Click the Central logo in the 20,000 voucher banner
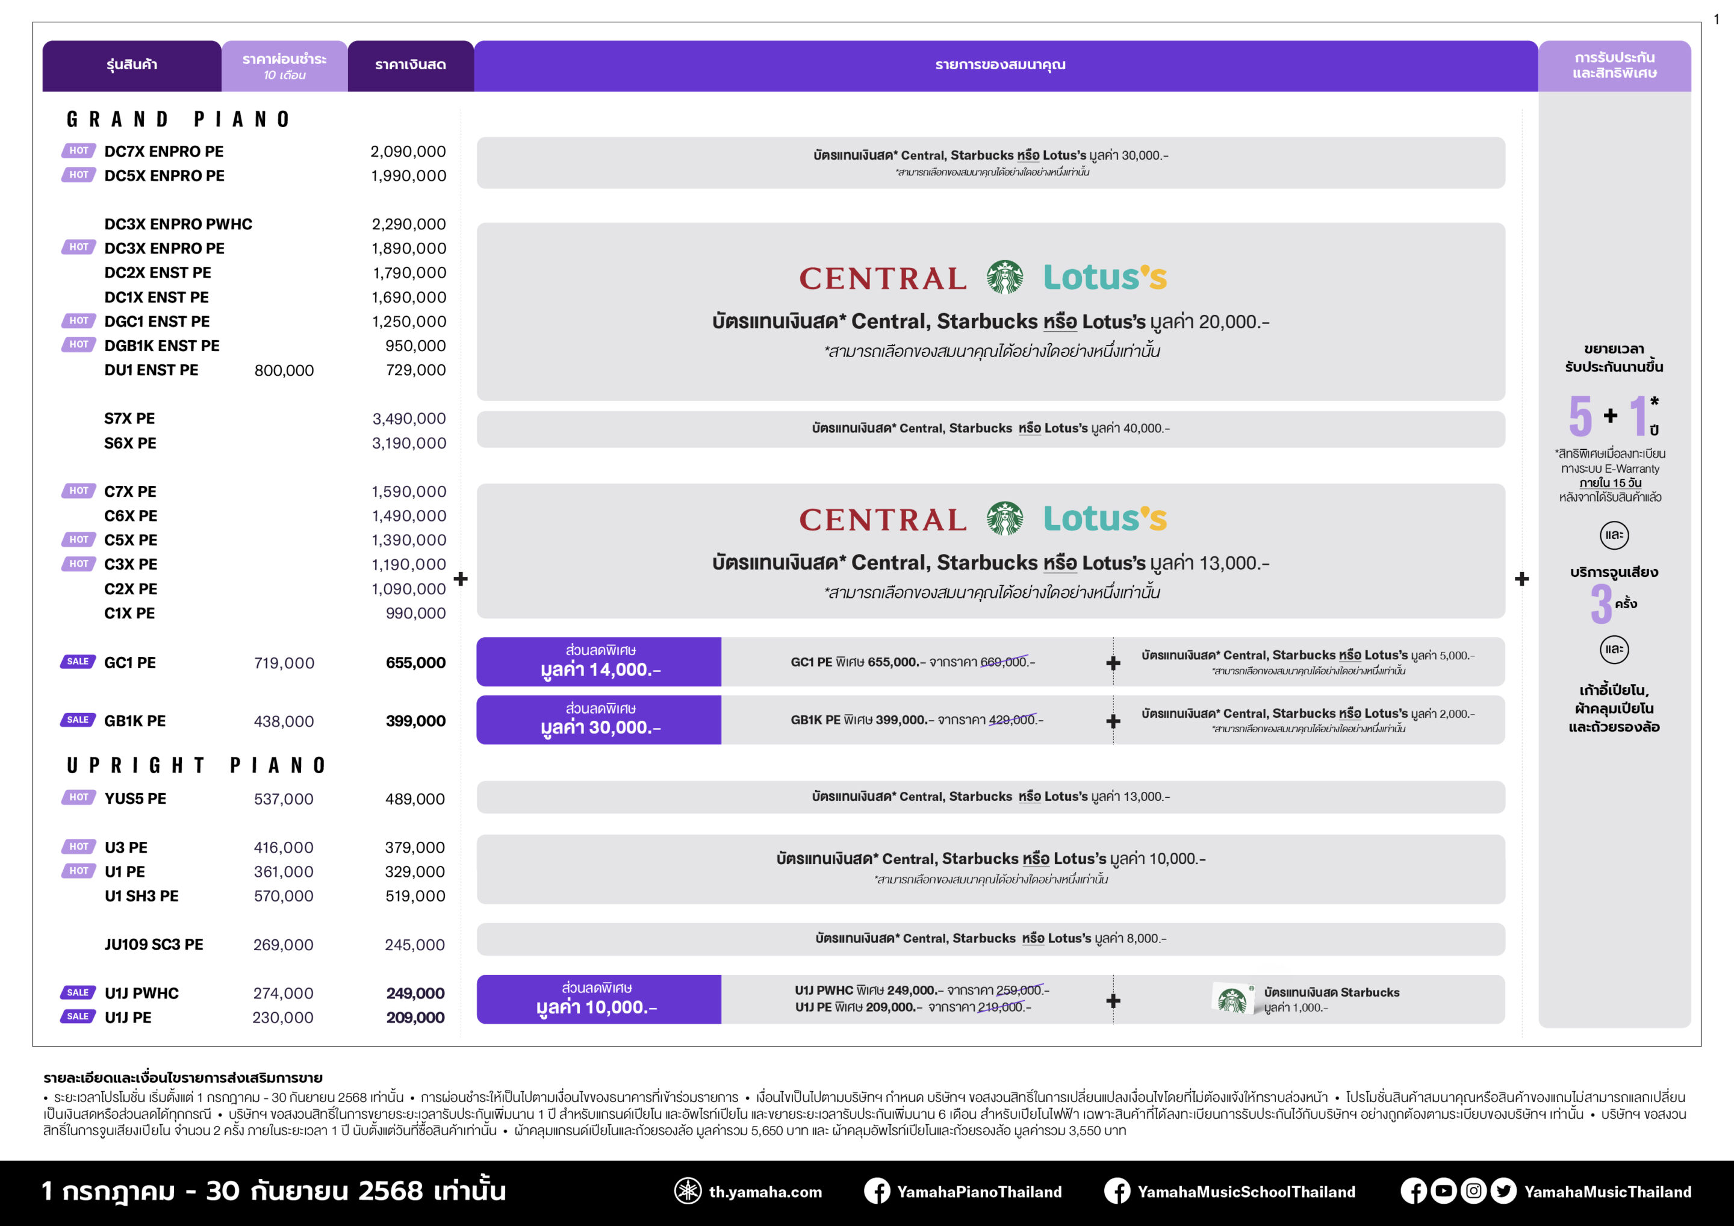The height and width of the screenshot is (1226, 1734). [883, 279]
